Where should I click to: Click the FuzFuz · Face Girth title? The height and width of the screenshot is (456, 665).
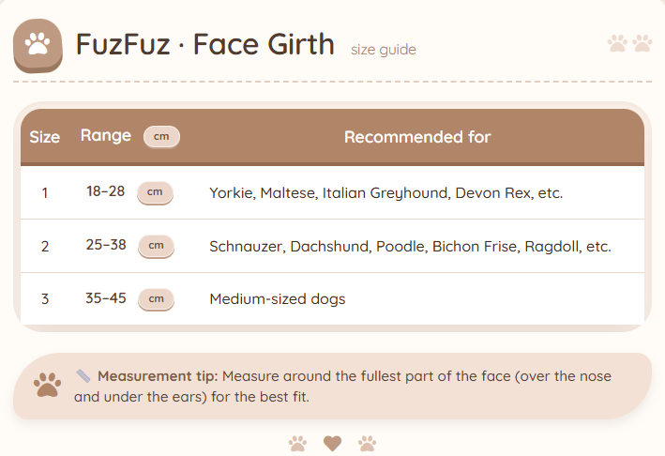(204, 44)
